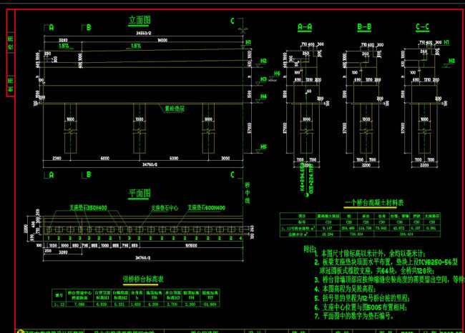465x333 pixels.
Task: Click the K4+894.659 vertical station text
Action: coord(302,177)
